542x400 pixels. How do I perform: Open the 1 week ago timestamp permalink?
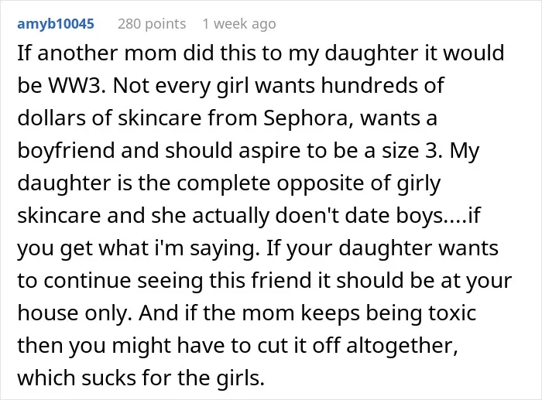239,24
